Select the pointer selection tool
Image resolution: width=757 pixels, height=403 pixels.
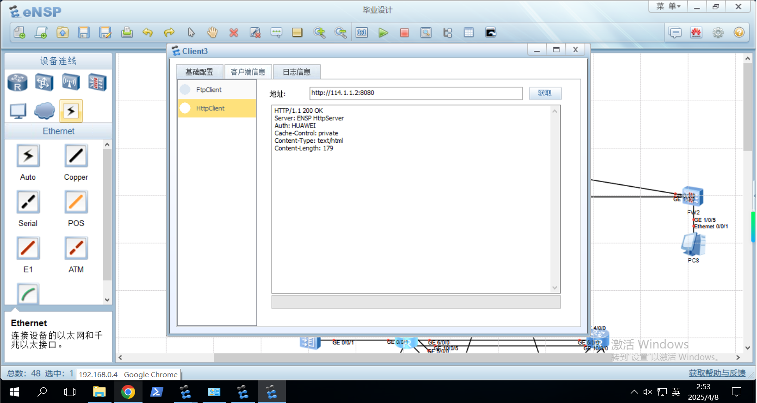[x=191, y=32]
